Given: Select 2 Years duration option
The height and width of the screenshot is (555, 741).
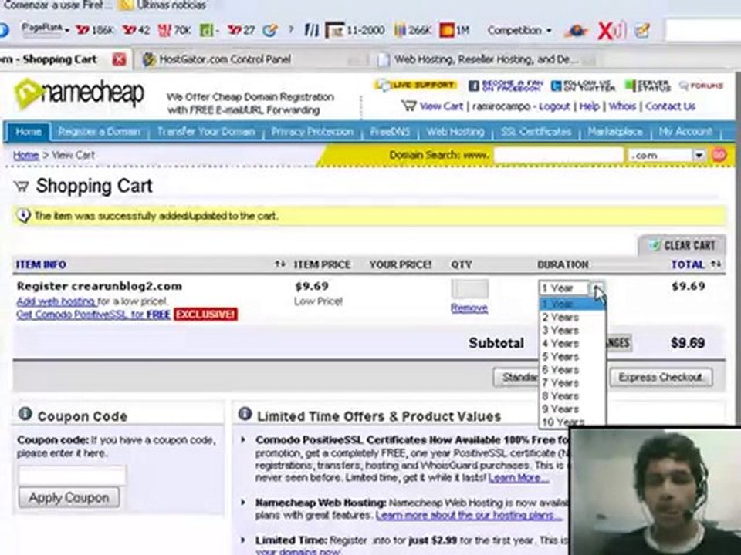Looking at the screenshot, I should 572,317.
